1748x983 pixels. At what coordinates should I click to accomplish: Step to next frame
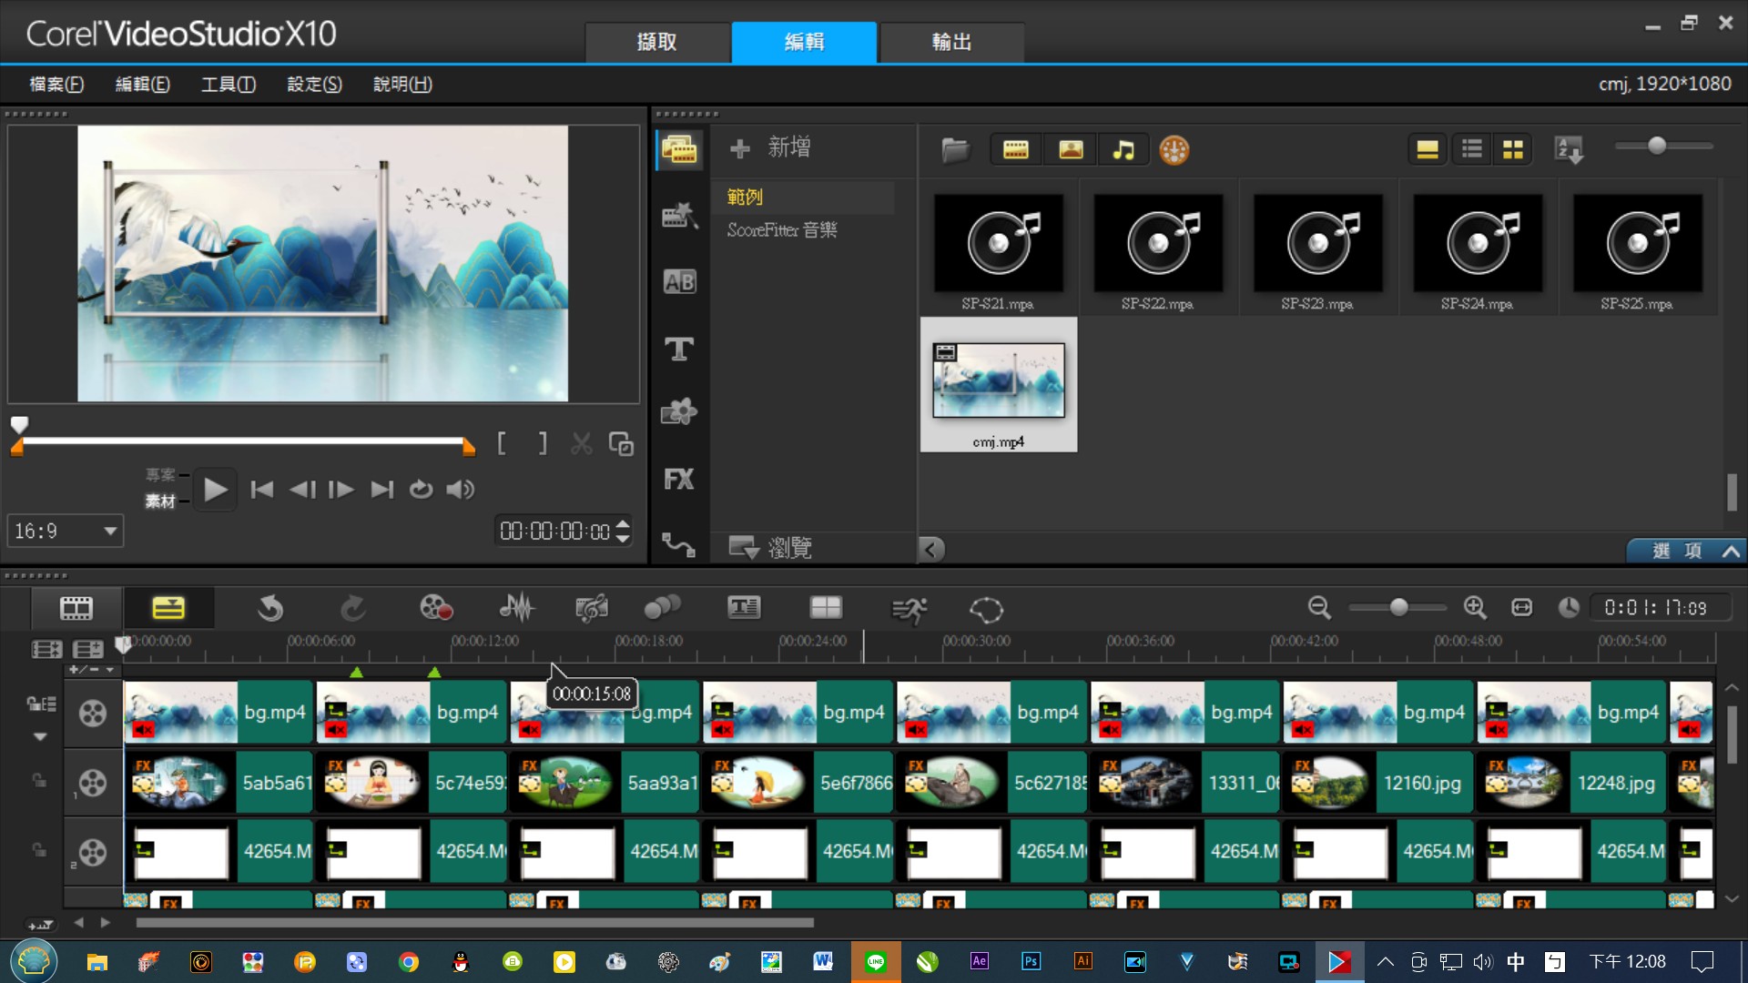(341, 490)
